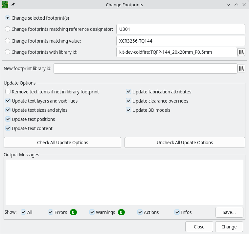Select 'Change footprints with library id' option
This screenshot has height=234, width=249.
click(8, 52)
